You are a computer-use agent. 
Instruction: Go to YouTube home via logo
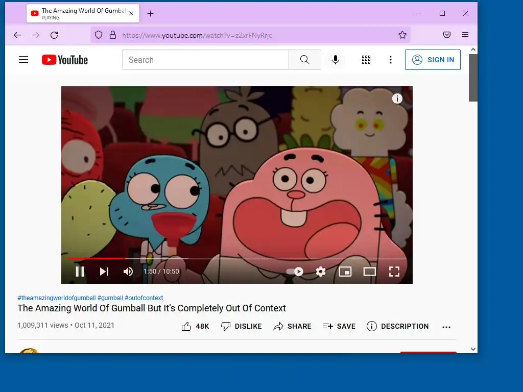[x=65, y=60]
